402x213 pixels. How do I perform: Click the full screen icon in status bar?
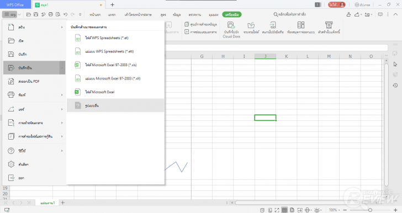277,210
